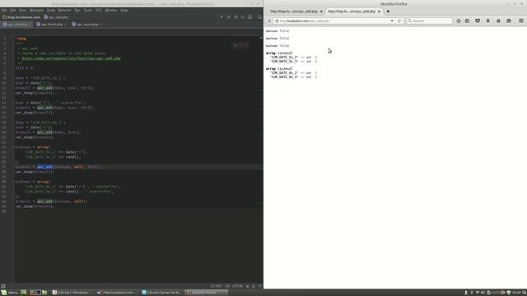
Task: Click the Firefox URL address bar
Action: point(333,21)
